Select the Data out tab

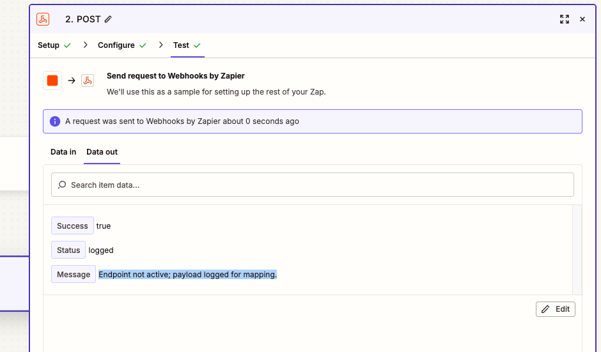(102, 152)
